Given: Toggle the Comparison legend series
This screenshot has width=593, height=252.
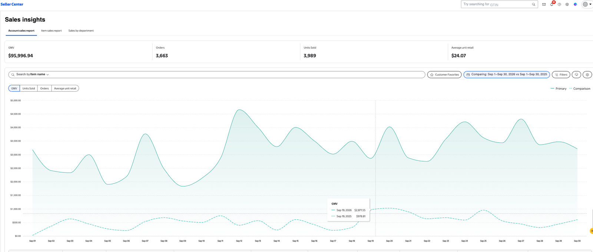Looking at the screenshot, I should tap(580, 89).
